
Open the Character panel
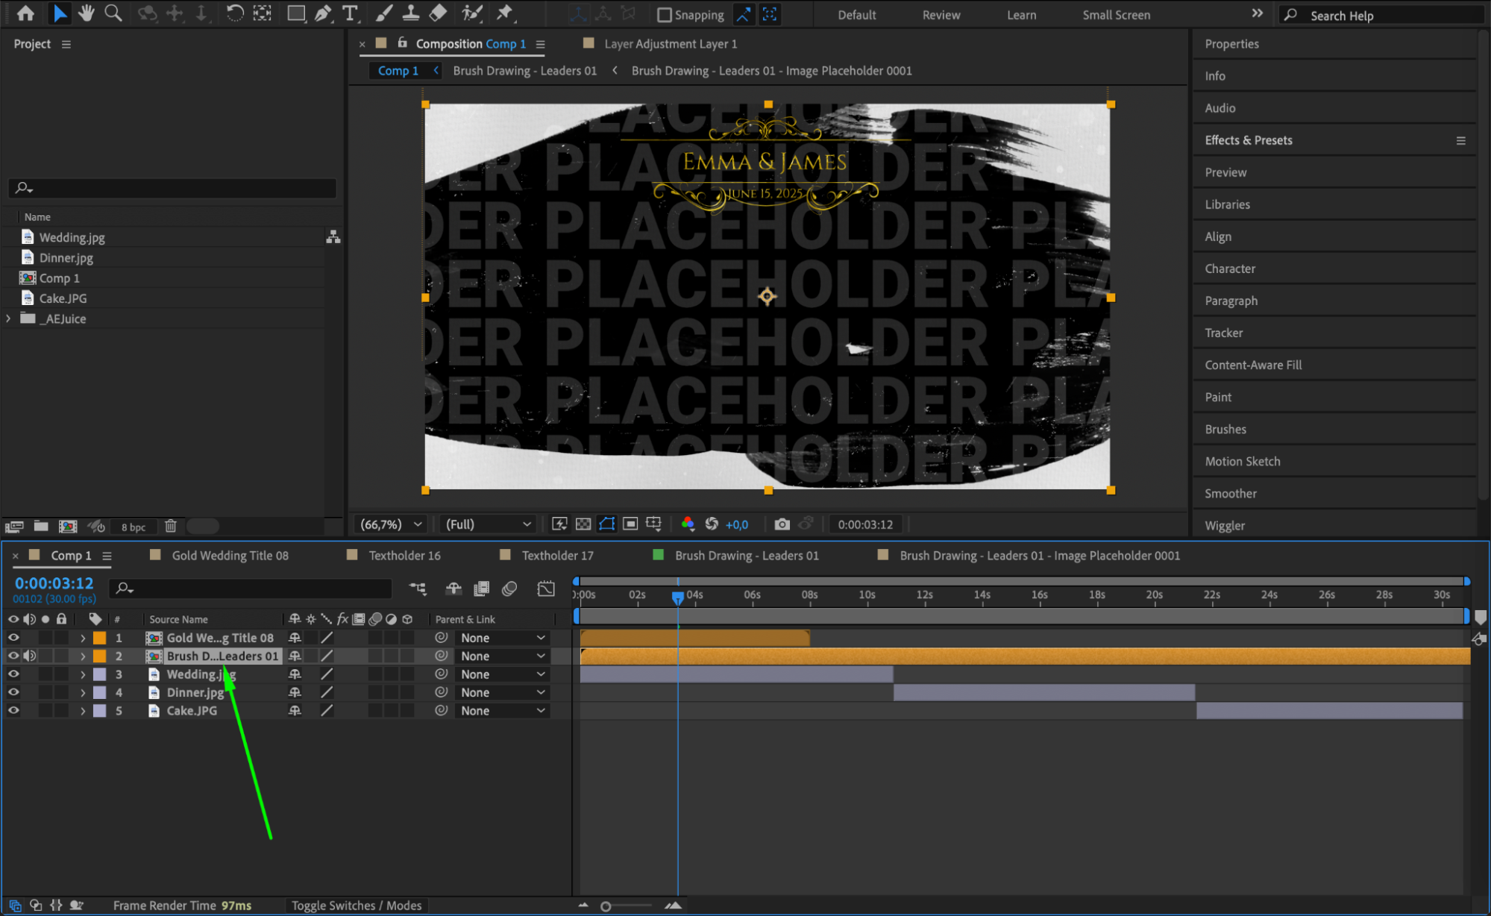1230,269
